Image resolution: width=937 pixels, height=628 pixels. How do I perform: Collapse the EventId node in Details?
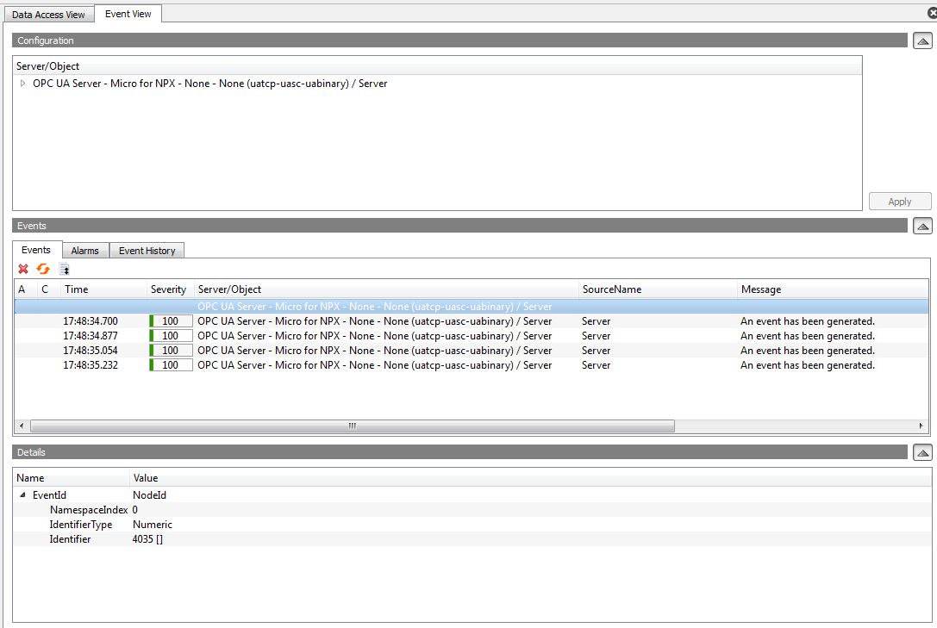tap(22, 494)
